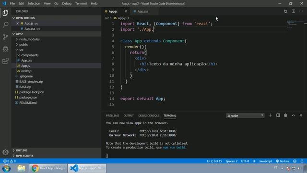
Task: Open the Selection menu
Action: (x=34, y=3)
